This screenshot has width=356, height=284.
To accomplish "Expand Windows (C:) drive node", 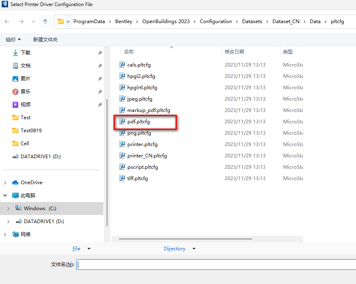I will (8, 209).
